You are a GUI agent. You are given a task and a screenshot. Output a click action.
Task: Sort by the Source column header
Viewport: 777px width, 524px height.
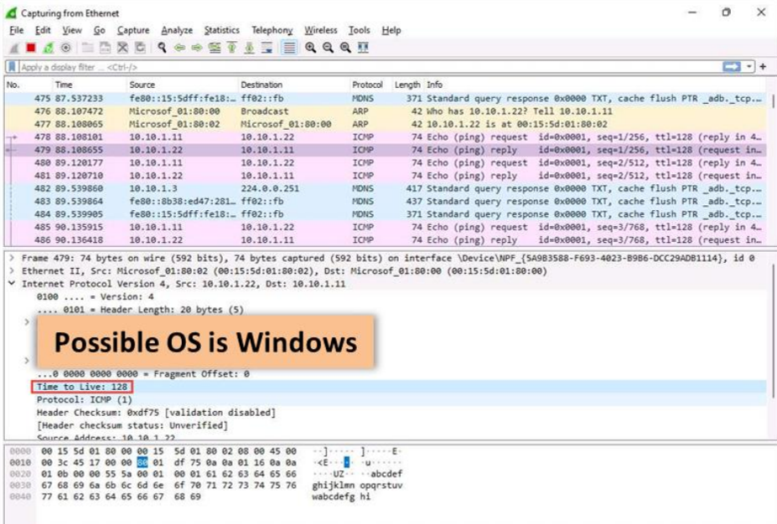[x=183, y=85]
